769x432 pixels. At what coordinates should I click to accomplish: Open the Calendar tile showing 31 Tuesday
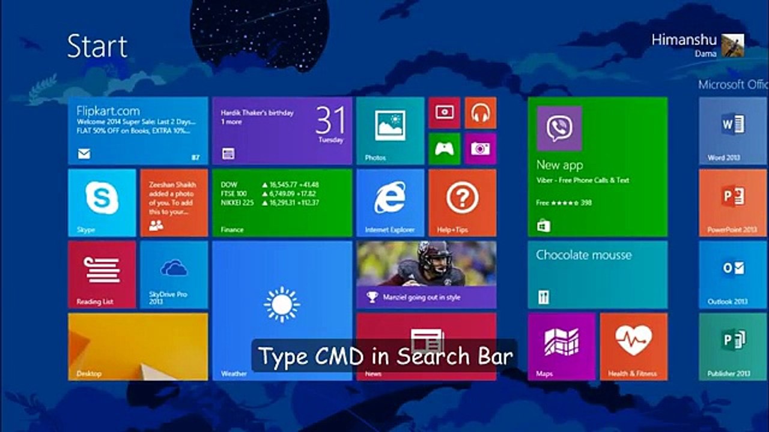coord(282,131)
